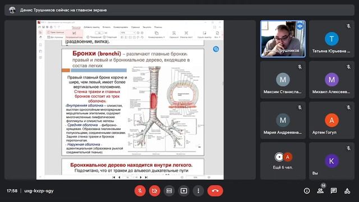Toggle closed captions (CC) button
359x202 pixels.
(x=169, y=191)
